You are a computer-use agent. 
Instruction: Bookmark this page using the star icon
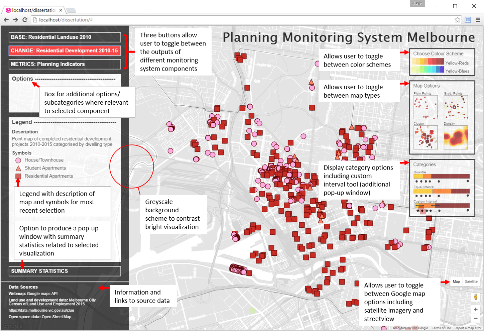click(457, 20)
